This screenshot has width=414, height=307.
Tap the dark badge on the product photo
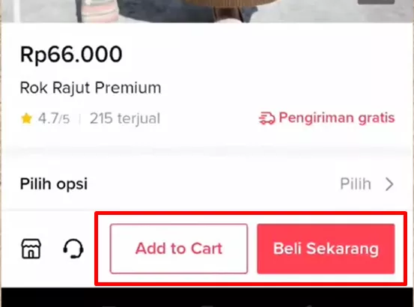tap(376, 2)
